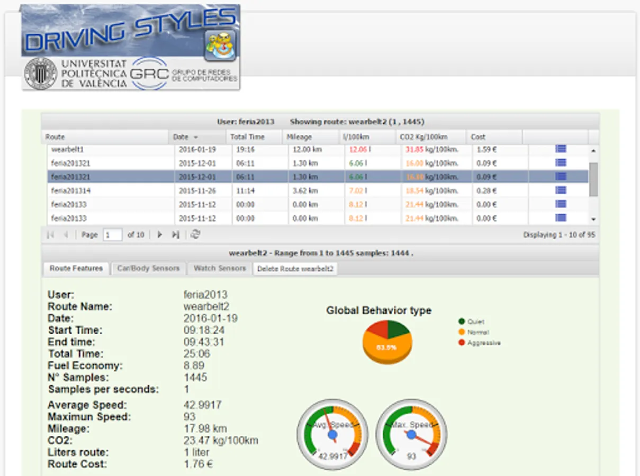Viewport: 640px width, 476px height.
Task: Open the Watch Sensors tab
Action: coord(219,268)
